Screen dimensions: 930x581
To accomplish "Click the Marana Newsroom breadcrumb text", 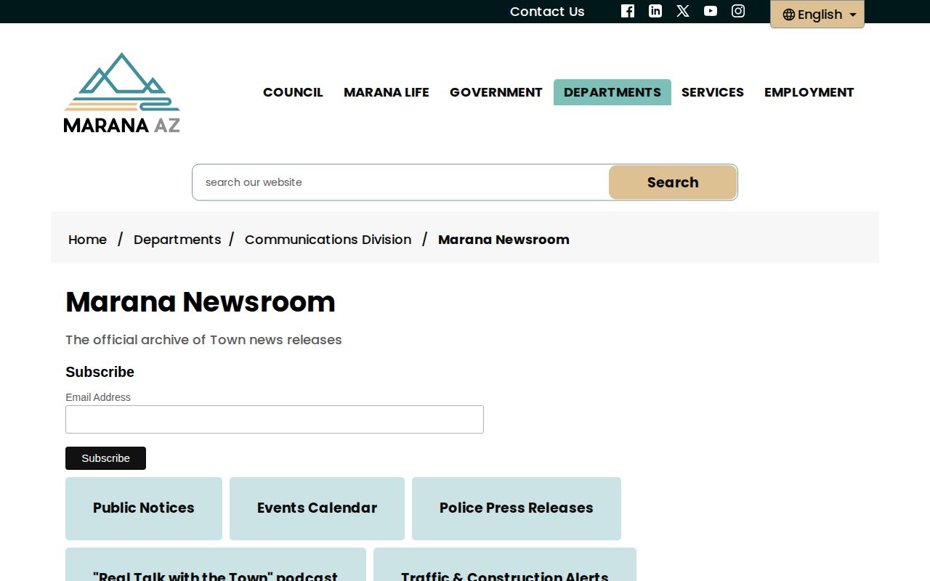I will click(504, 240).
